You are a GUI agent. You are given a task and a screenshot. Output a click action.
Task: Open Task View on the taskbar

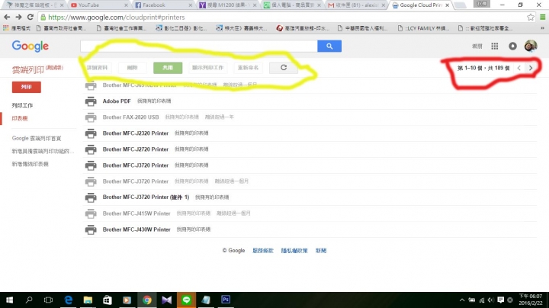point(48,300)
